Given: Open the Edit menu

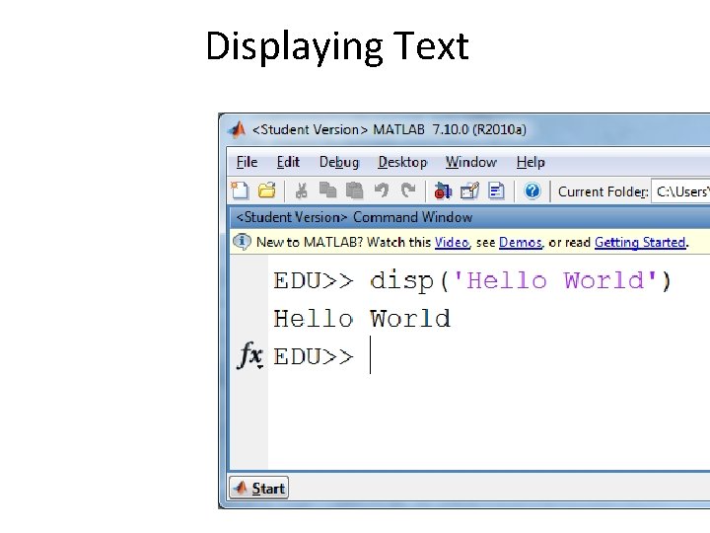Looking at the screenshot, I should point(288,162).
